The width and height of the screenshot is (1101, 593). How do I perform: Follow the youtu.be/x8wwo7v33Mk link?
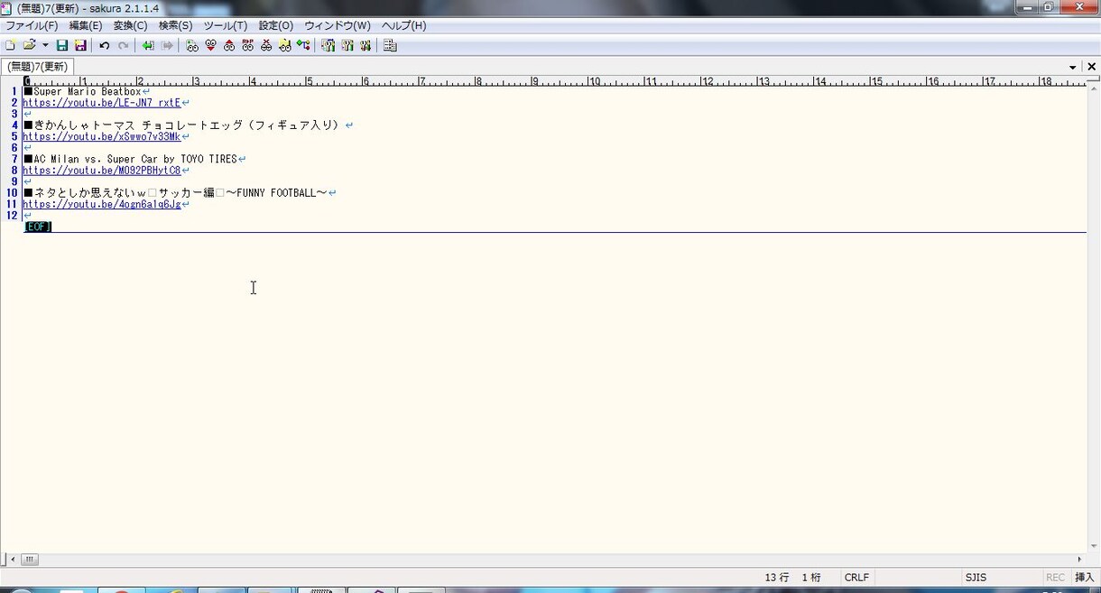point(102,136)
